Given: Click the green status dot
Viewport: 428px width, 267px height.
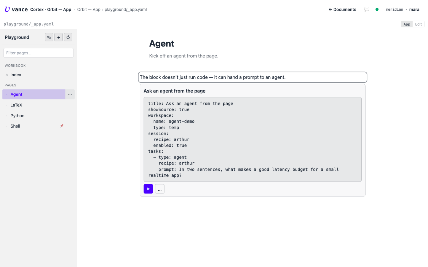Looking at the screenshot, I should tap(377, 9).
